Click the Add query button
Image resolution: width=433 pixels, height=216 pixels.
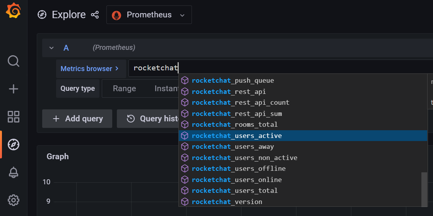[77, 119]
